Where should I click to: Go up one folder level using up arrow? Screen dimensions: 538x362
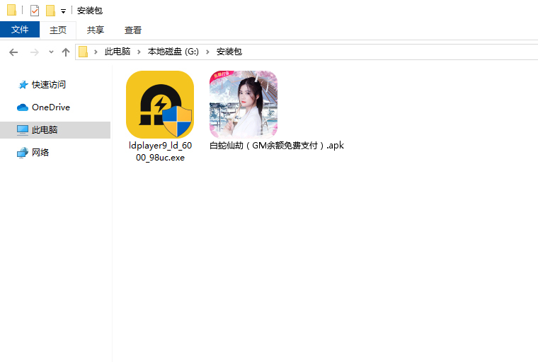(x=66, y=52)
